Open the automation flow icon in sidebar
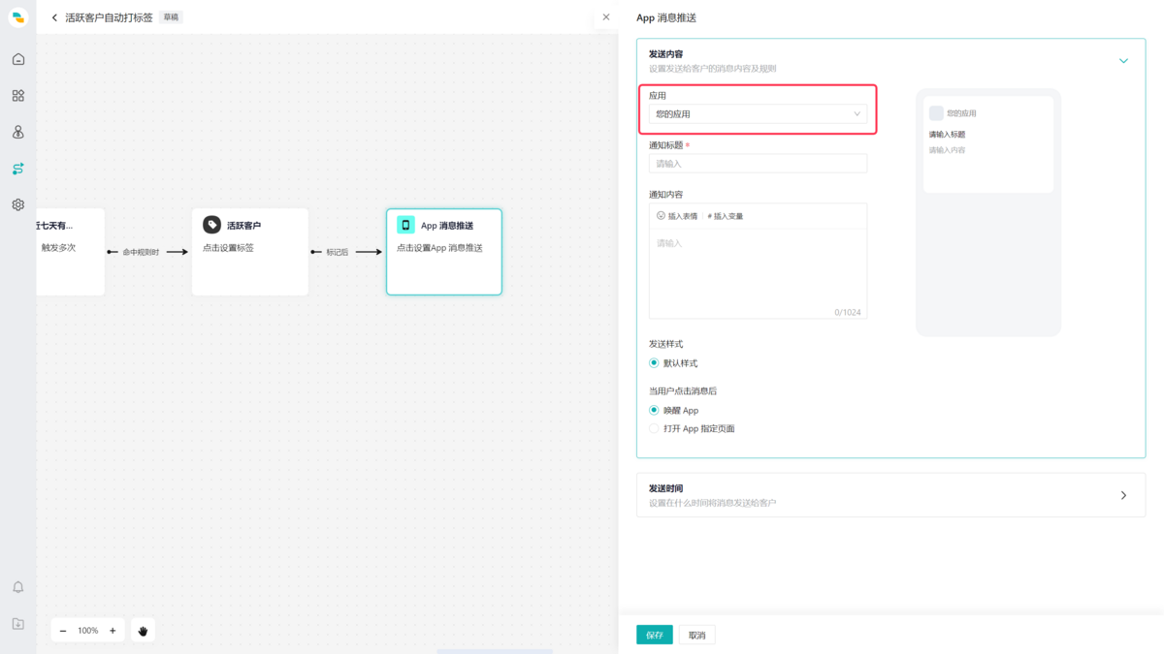 [x=17, y=169]
